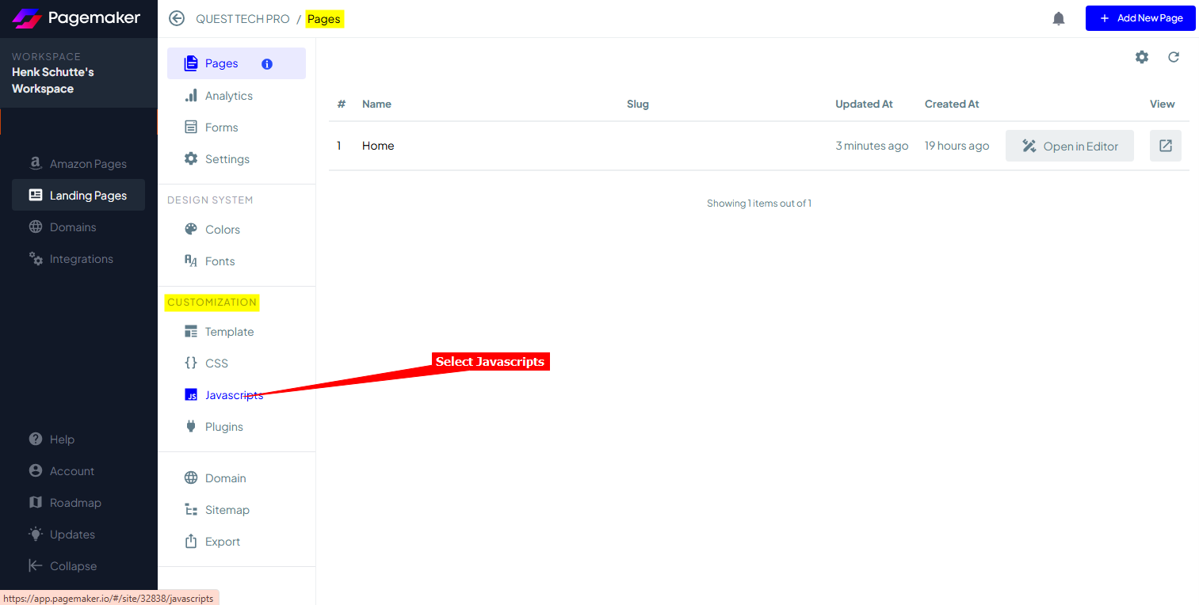
Task: Click the Updated At column header
Action: 864,104
